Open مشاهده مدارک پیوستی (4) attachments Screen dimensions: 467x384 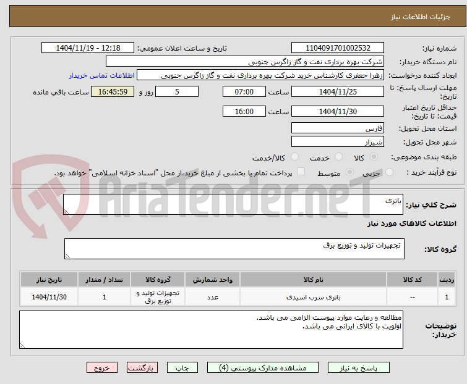263,368
